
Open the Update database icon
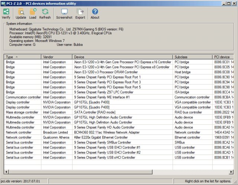pos(21,12)
